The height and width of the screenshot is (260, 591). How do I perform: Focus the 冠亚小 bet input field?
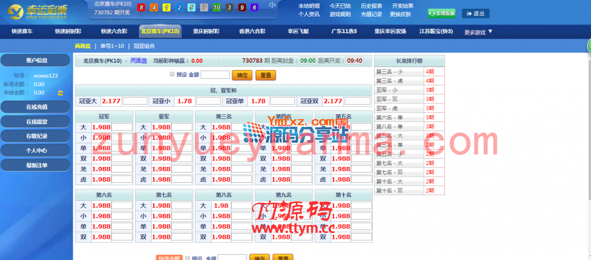point(208,101)
